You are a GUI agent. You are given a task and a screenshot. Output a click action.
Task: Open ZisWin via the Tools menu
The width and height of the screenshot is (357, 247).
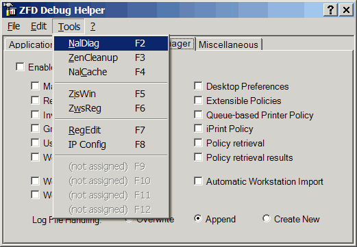click(x=111, y=94)
